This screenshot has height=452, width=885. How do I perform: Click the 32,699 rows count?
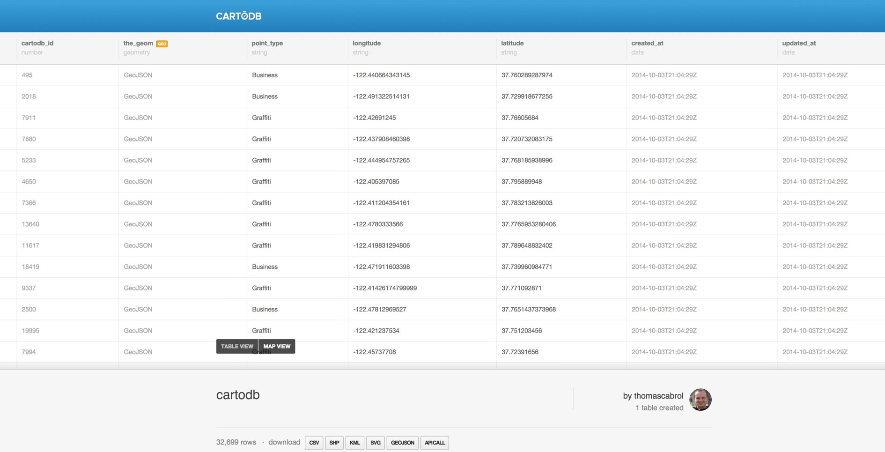(x=236, y=442)
